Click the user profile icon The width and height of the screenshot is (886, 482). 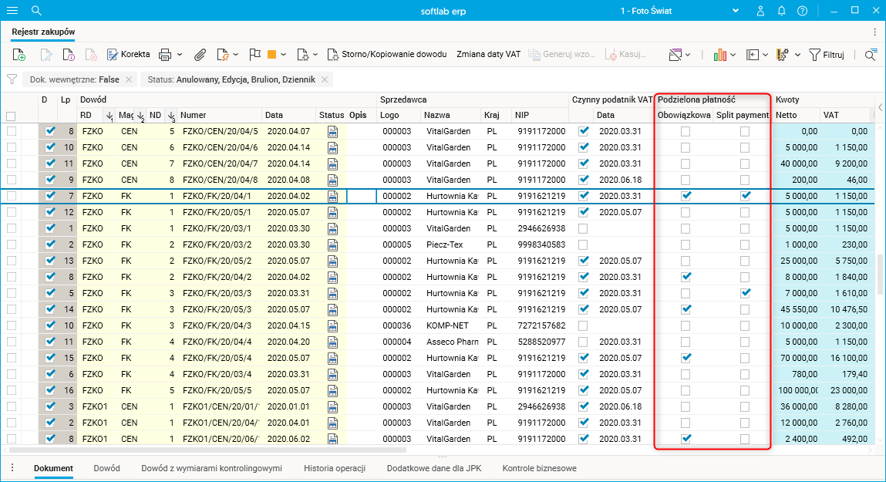pos(760,11)
